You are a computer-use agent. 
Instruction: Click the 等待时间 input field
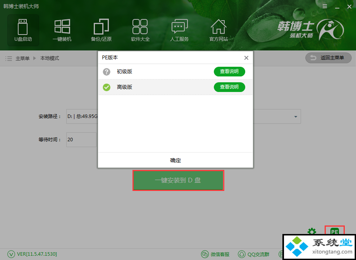[81, 140]
